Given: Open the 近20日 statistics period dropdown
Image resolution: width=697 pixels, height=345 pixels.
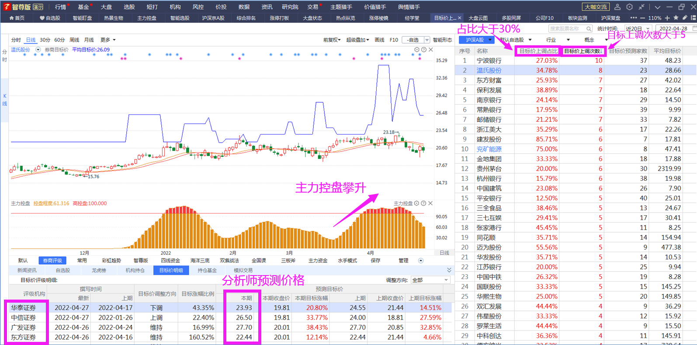Looking at the screenshot, I should (x=638, y=29).
